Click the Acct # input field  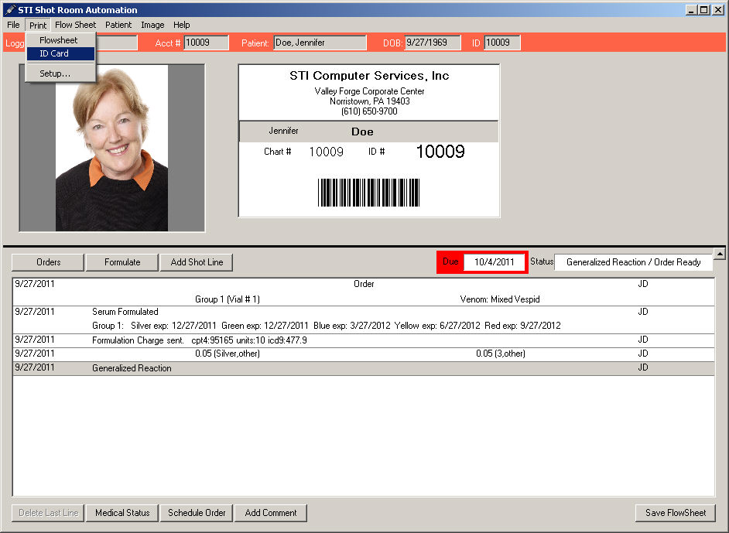pos(207,43)
